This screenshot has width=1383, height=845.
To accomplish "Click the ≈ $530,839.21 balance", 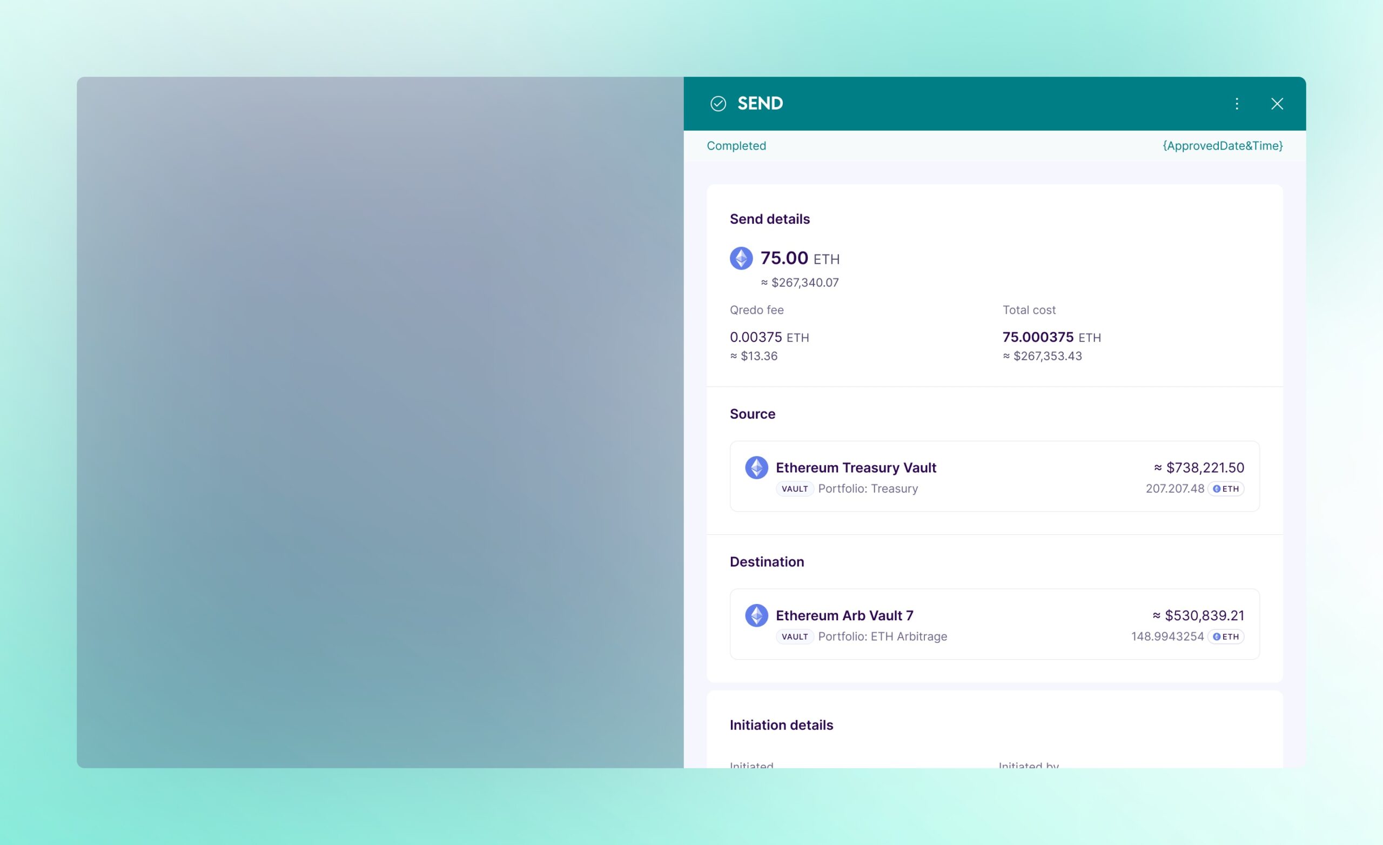I will tap(1198, 615).
